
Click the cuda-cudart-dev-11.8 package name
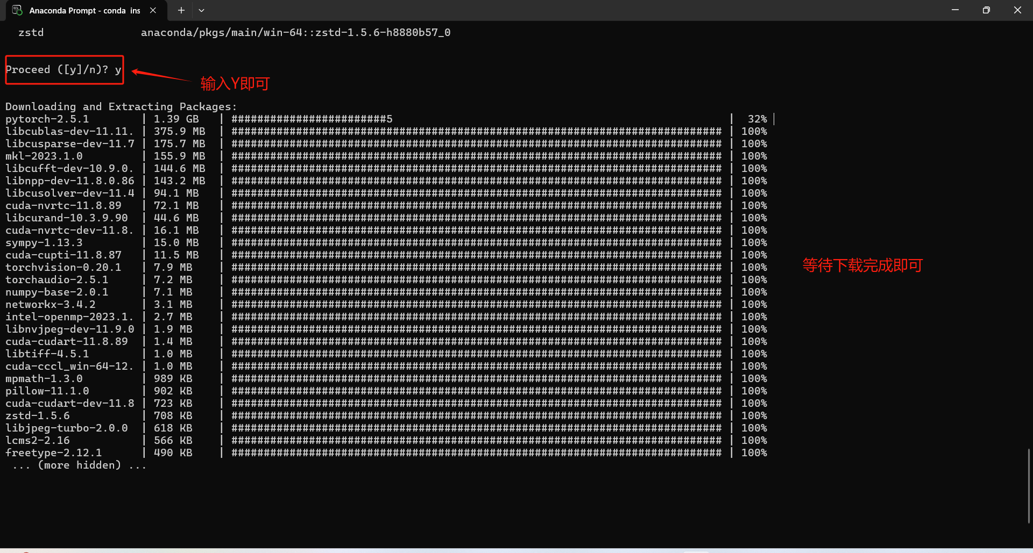(x=70, y=403)
